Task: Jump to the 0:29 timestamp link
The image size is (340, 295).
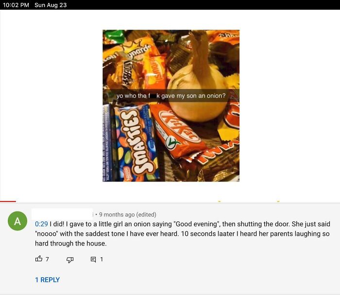Action: 41,224
